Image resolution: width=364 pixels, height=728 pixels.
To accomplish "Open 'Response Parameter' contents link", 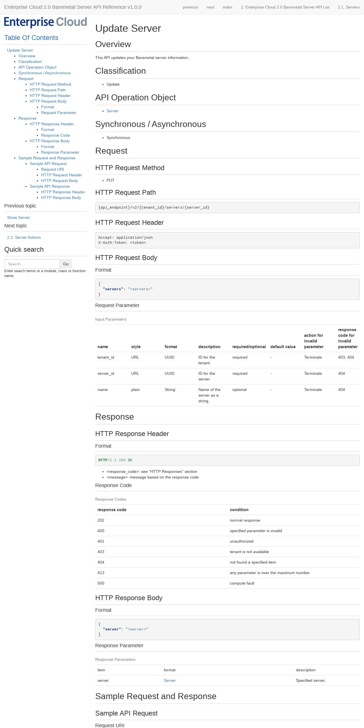I will pyautogui.click(x=60, y=152).
